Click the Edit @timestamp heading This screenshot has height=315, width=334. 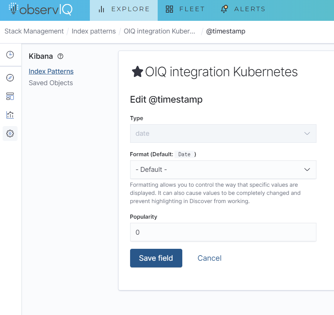166,99
